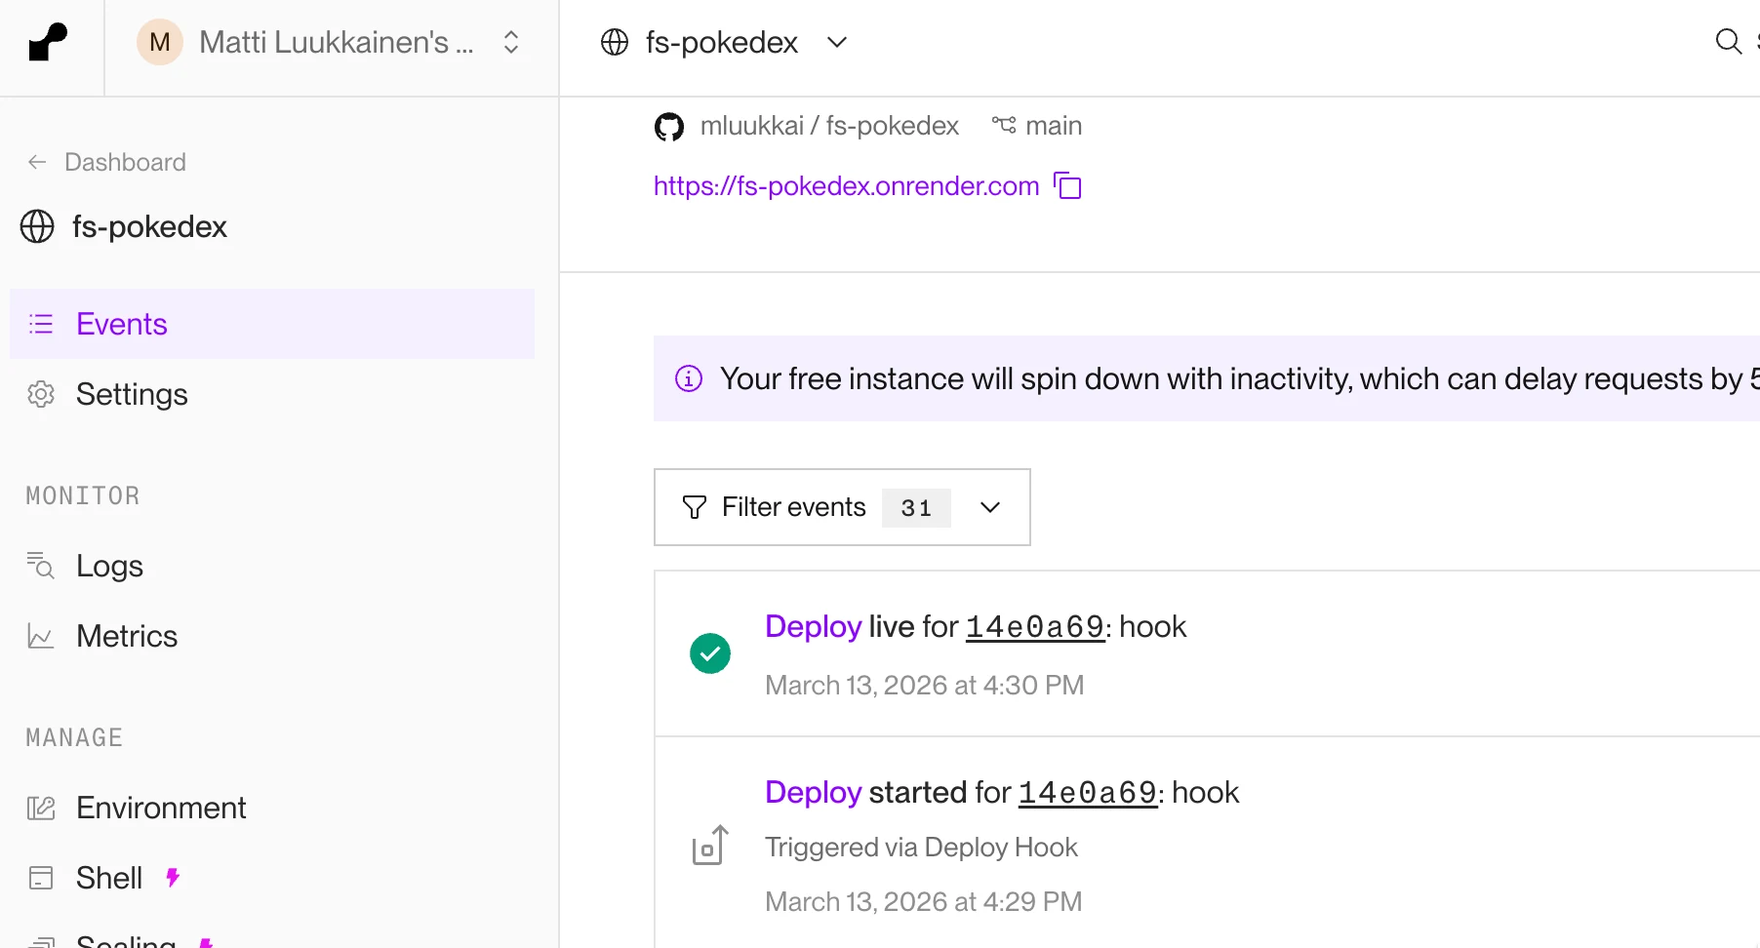Click the main branch label

(1054, 126)
